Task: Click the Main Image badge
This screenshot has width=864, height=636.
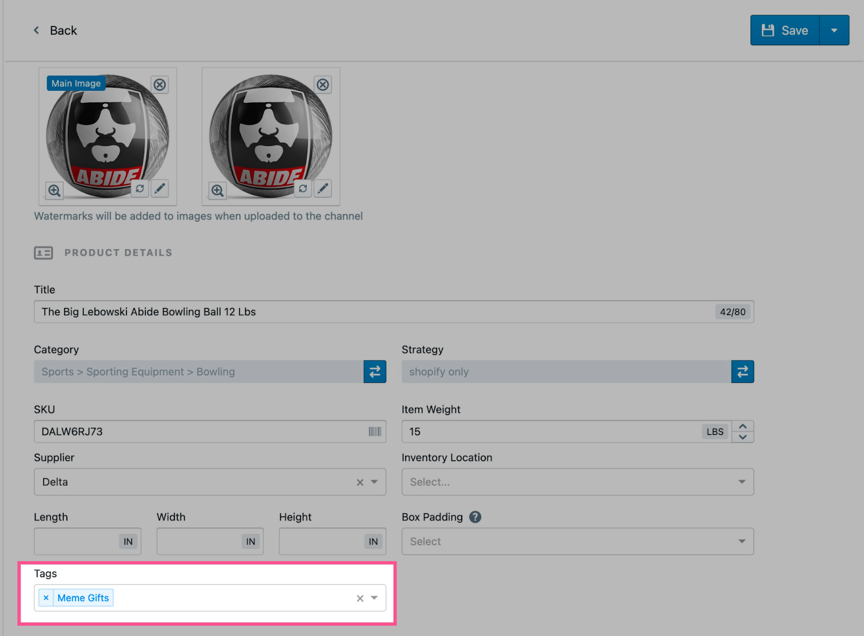Action: [76, 83]
